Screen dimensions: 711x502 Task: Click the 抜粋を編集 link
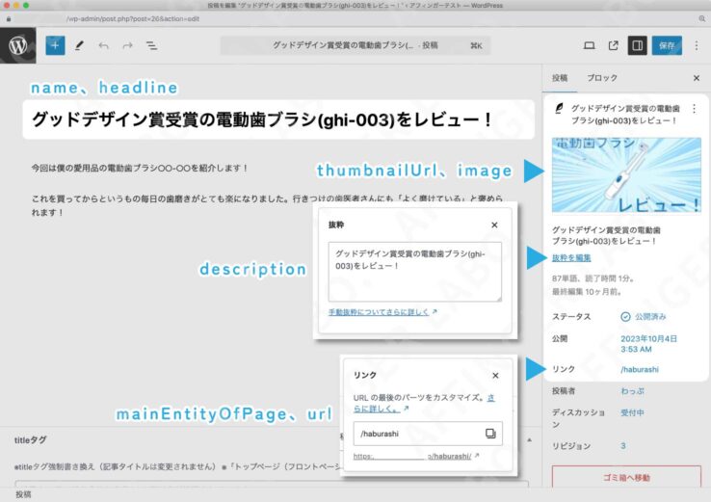(571, 258)
